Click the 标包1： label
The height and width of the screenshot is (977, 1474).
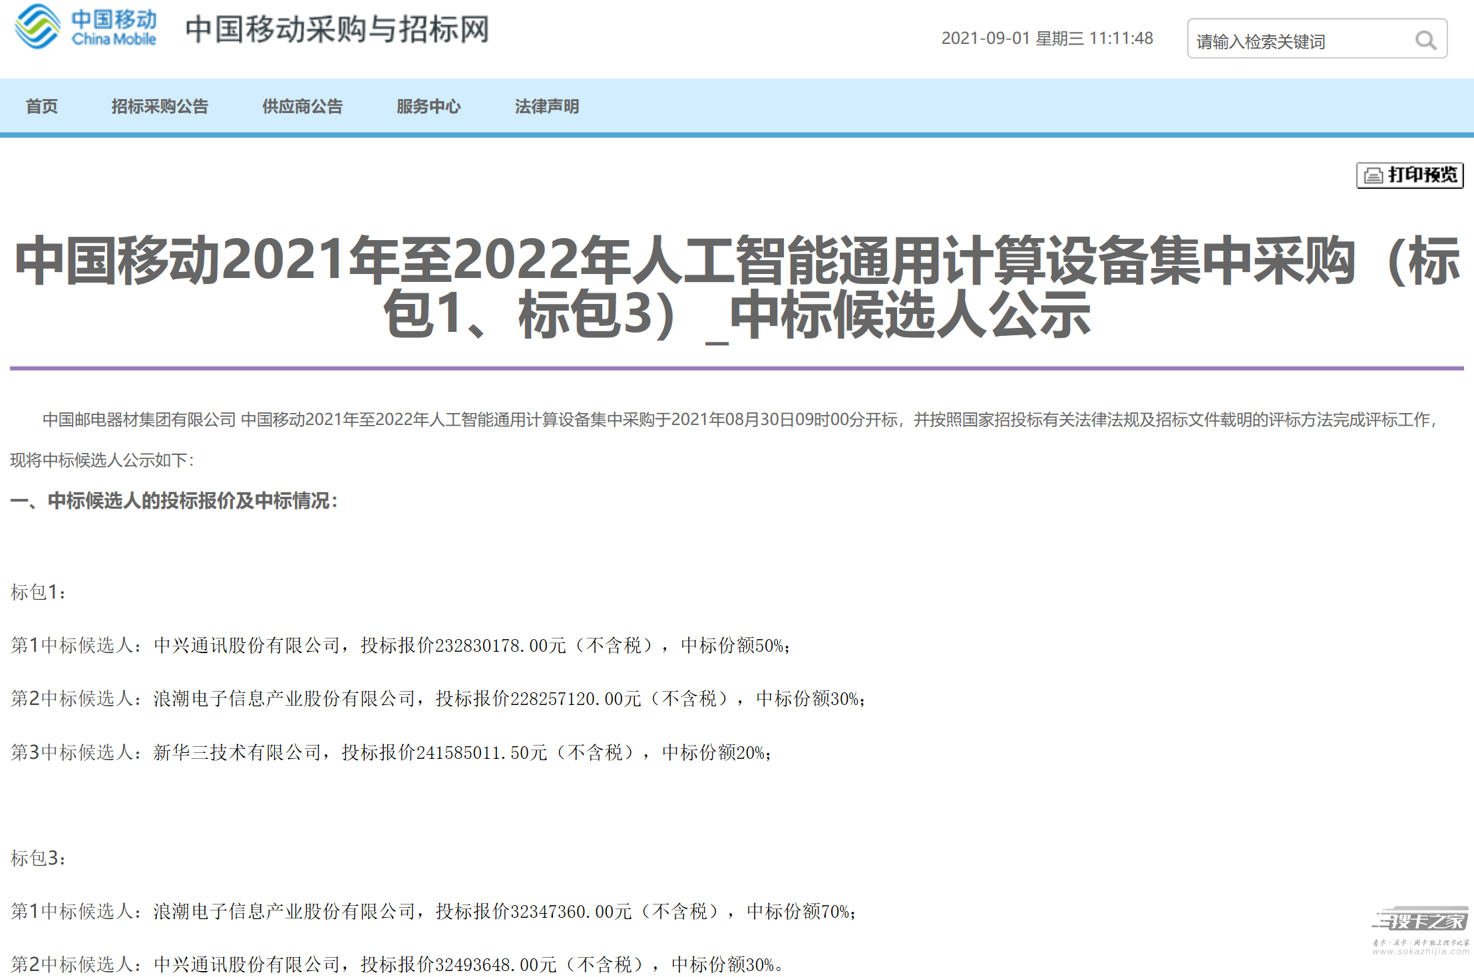click(x=38, y=592)
